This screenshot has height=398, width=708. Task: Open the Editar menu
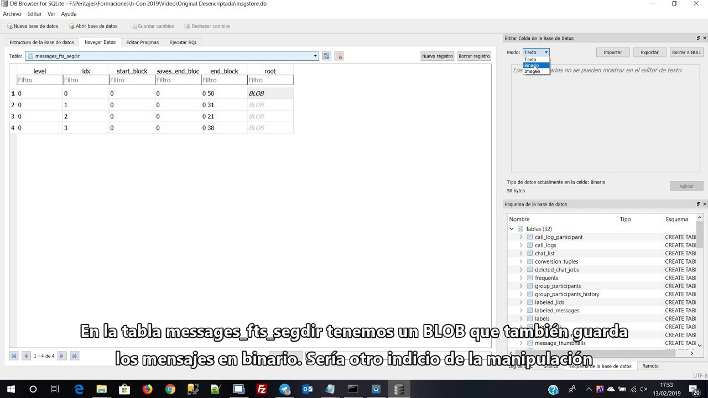(x=34, y=14)
